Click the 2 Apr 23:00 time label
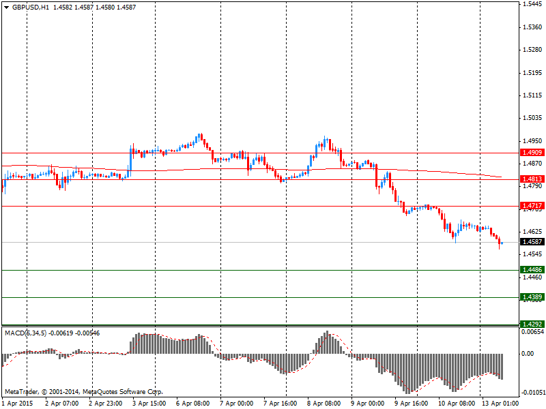The height and width of the screenshot is (409, 546). click(106, 404)
